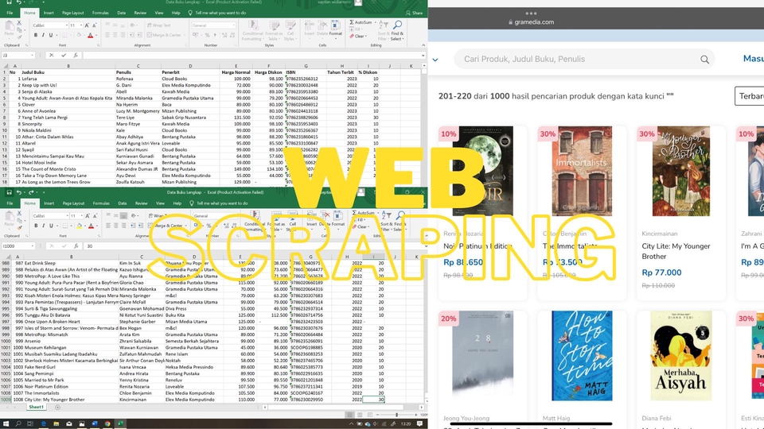Toggle Italic in lower Excel window

pos(43,226)
